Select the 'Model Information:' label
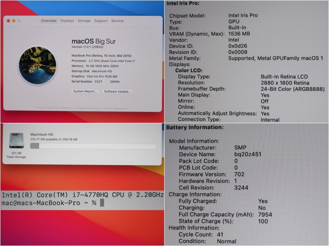Screen dimensions: 329x246 click(194, 141)
